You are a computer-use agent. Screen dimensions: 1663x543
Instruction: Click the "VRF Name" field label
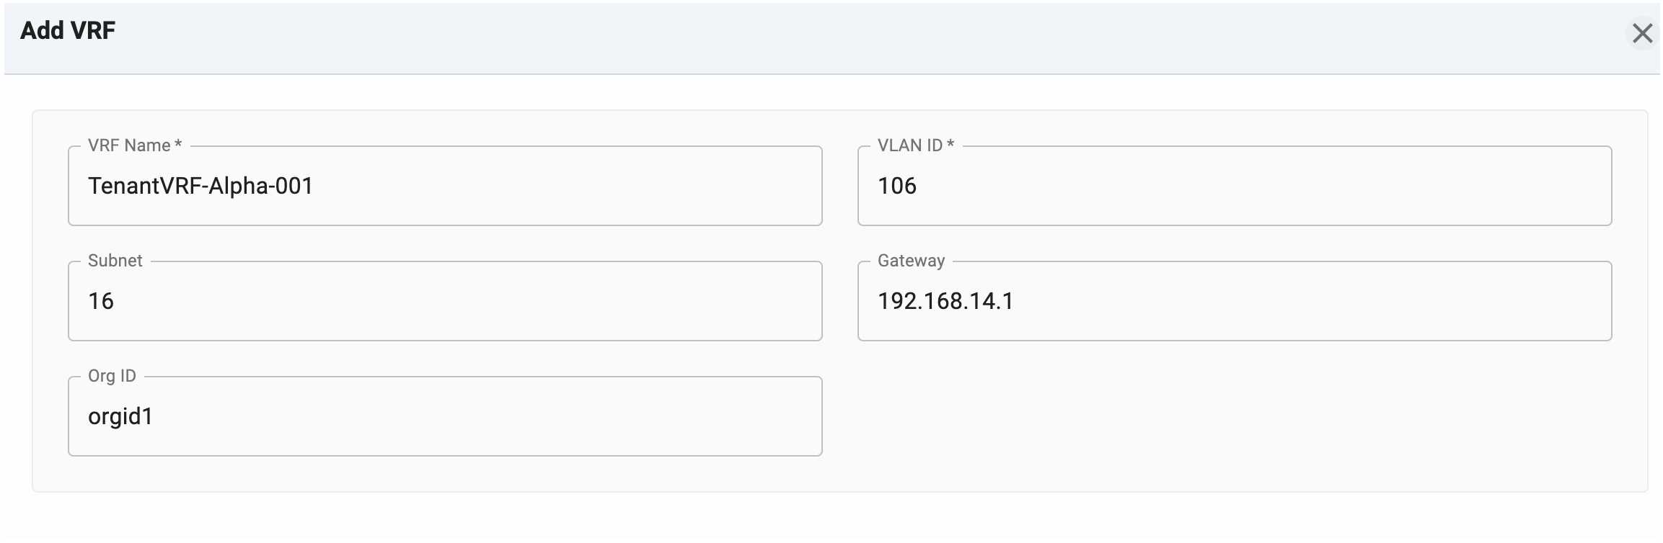click(129, 145)
